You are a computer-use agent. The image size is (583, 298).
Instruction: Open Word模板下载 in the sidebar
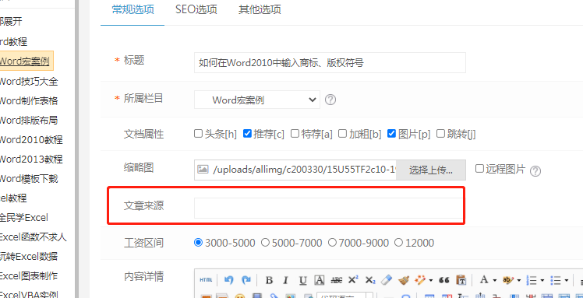point(29,179)
